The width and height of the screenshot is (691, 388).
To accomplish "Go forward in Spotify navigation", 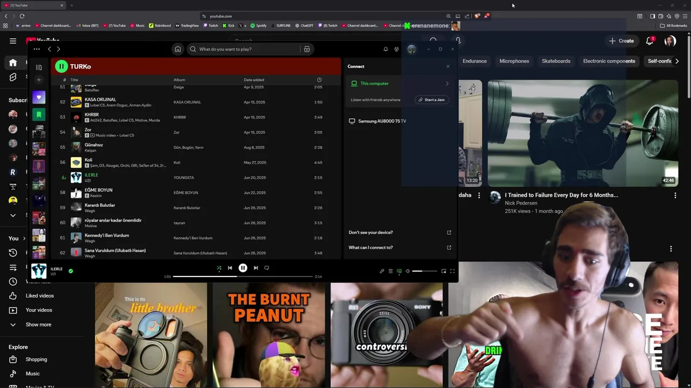I will click(x=58, y=49).
